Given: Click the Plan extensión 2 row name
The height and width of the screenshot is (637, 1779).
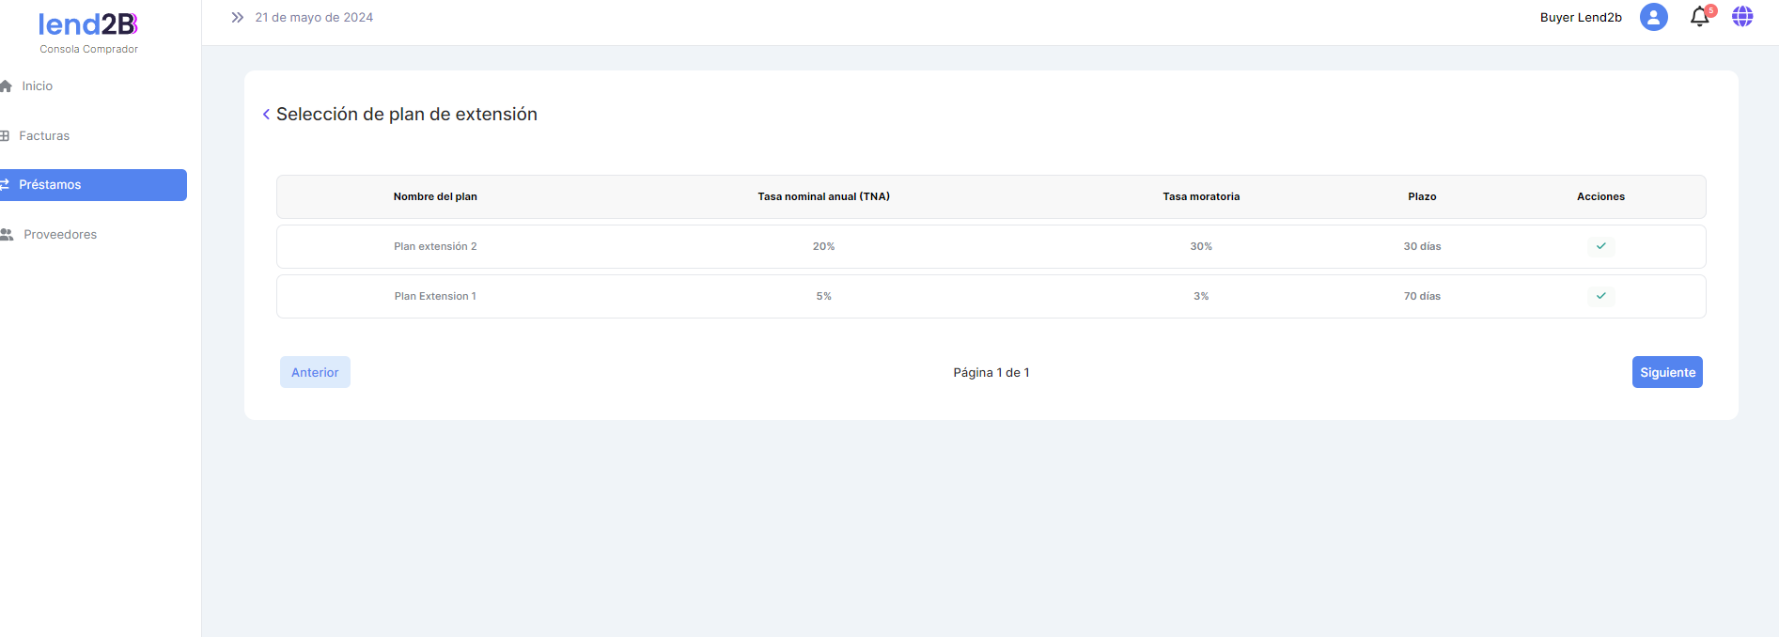Looking at the screenshot, I should point(435,246).
